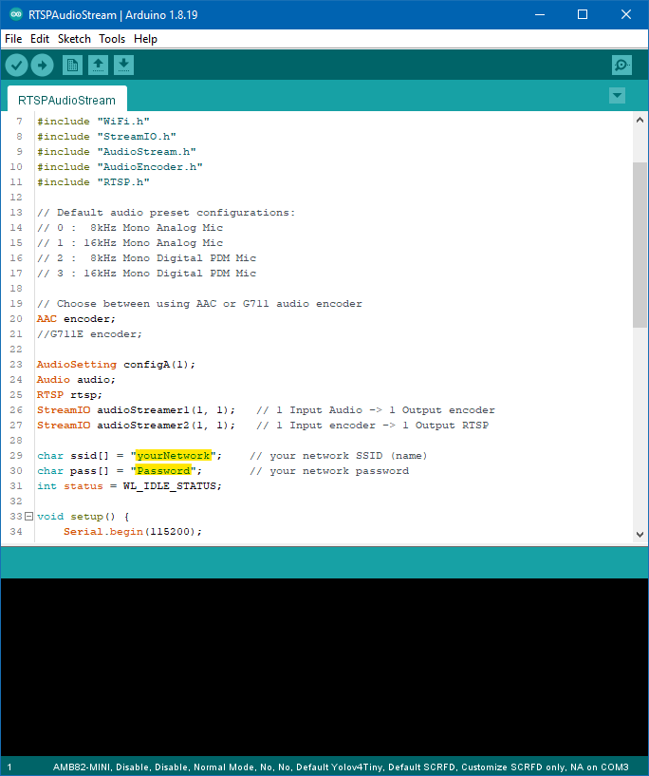This screenshot has height=776, width=649.
Task: Open a sketch using the Open icon
Action: point(98,65)
